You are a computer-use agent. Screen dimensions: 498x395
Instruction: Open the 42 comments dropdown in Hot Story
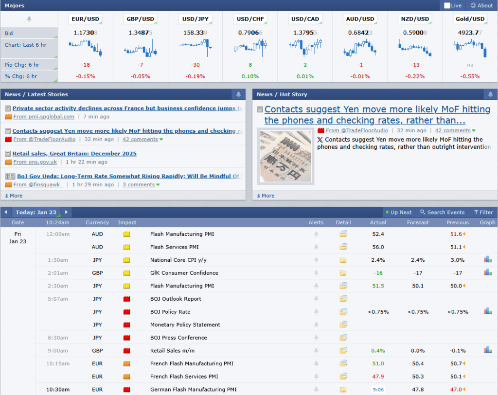(x=455, y=130)
